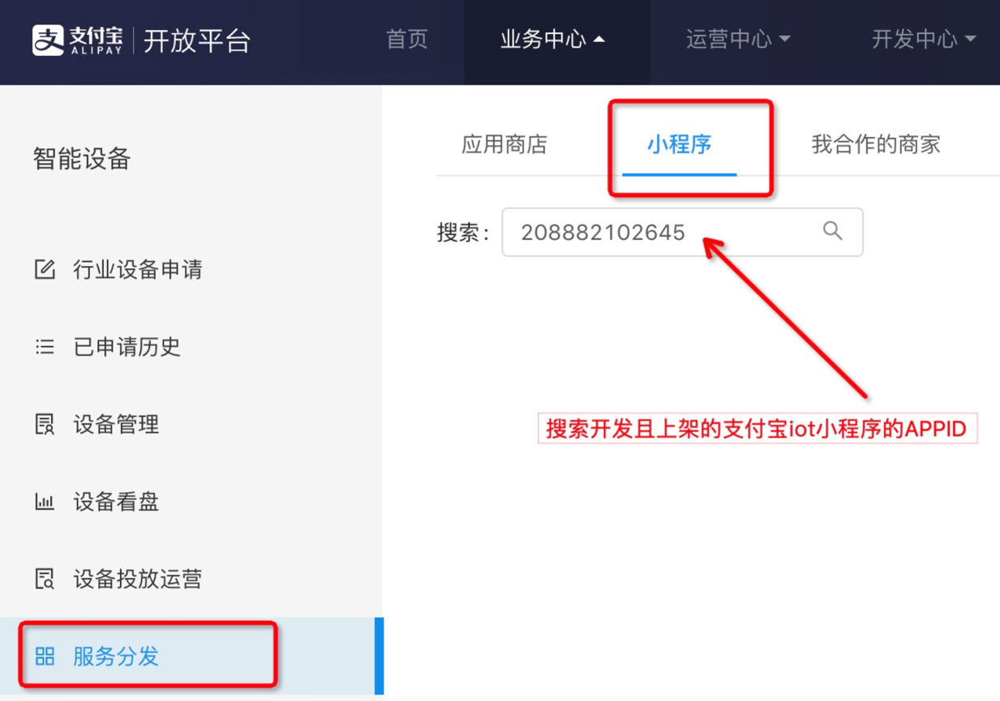Expand the 开发中心 dropdown menu

[x=924, y=40]
